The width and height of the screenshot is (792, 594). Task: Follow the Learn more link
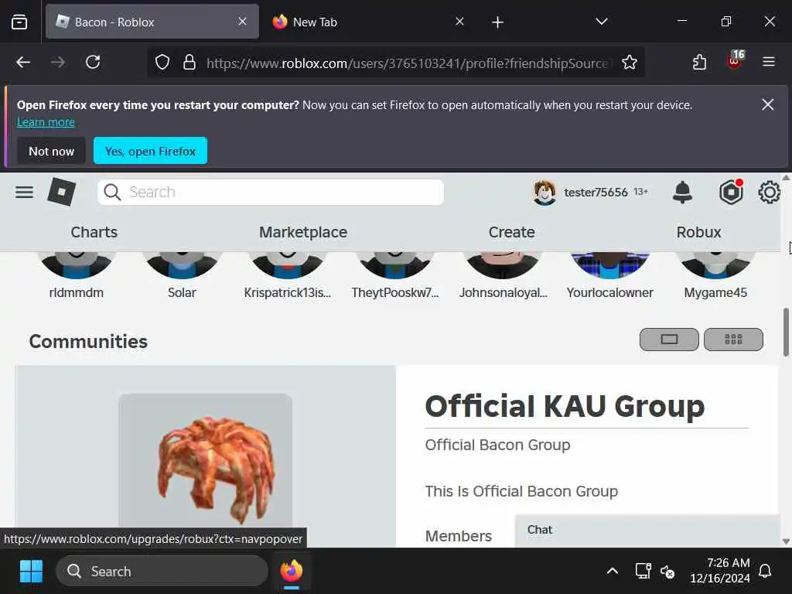pos(46,121)
